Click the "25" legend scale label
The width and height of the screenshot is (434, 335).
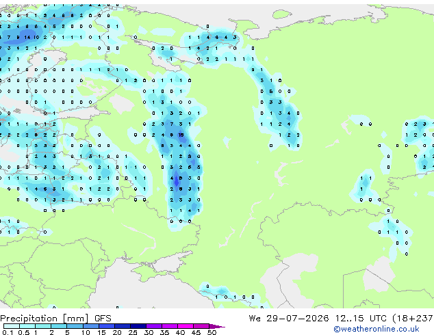133,332
